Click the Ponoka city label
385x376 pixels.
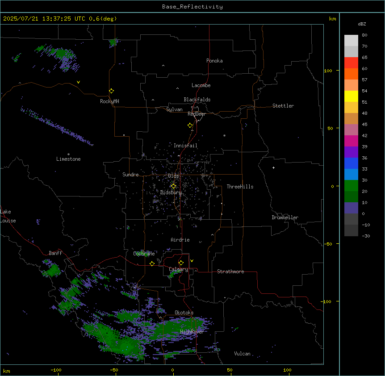214,61
